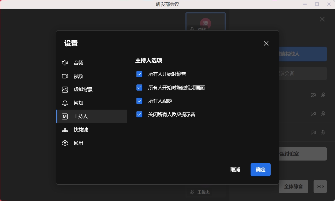Switch to the 通用 settings tab

78,143
